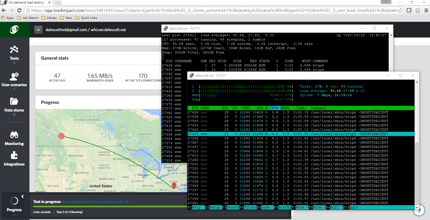Open the Job Search bookmarks folder

coord(28,18)
